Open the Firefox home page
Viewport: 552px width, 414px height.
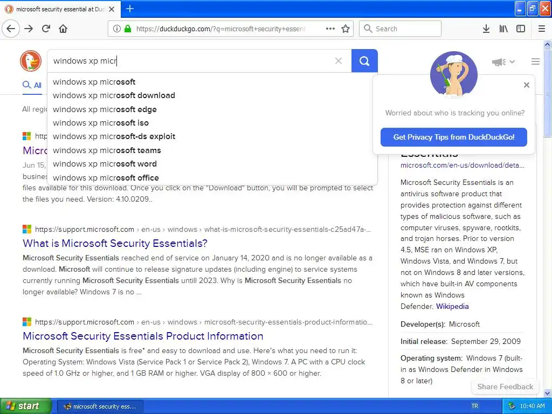point(63,29)
